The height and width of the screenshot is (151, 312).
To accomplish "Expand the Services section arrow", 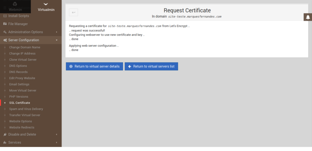I will pyautogui.click(x=57, y=143).
